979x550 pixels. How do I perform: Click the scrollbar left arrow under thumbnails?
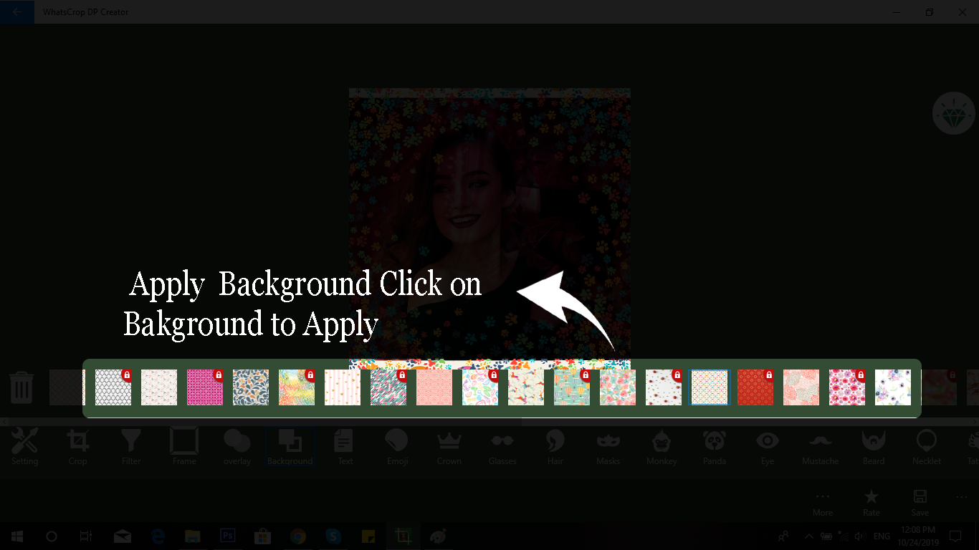pos(4,422)
